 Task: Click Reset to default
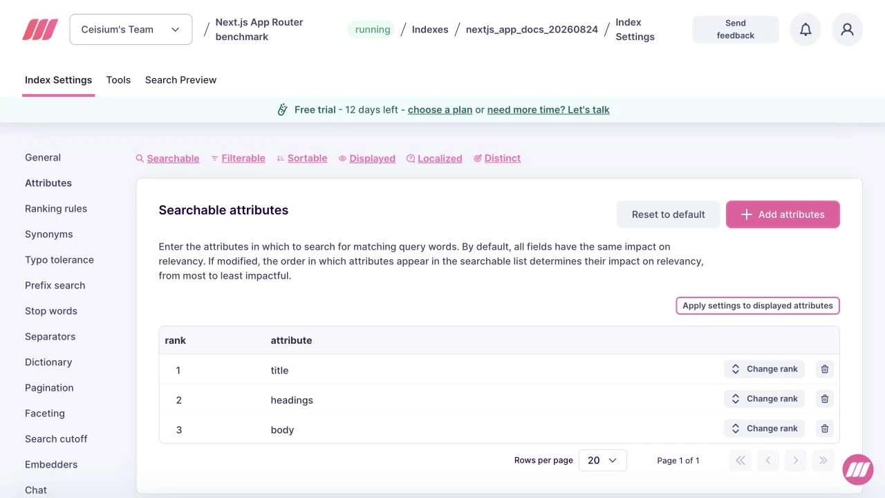pos(668,214)
